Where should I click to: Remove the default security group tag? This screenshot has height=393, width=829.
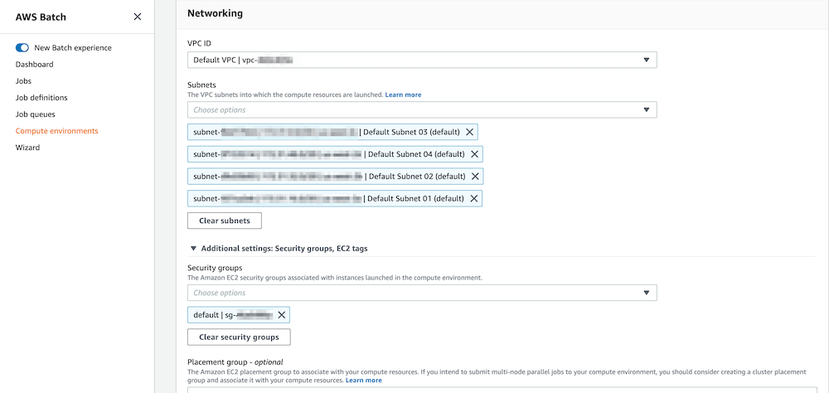(x=281, y=315)
